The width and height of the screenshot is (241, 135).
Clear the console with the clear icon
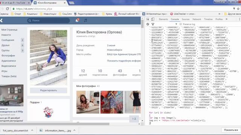pos(148,24)
